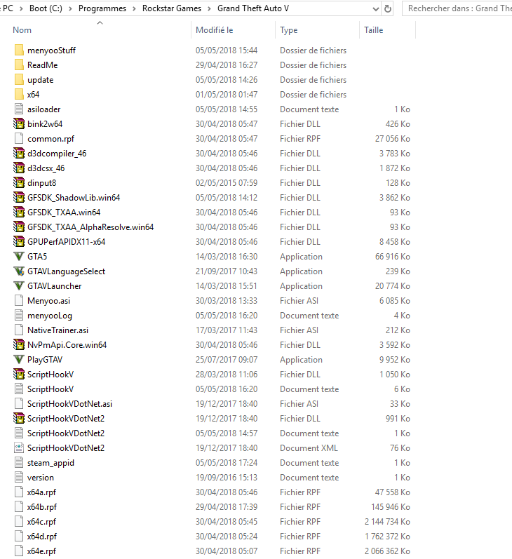Select the file x64e.rpf
This screenshot has height=559, width=512.
click(41, 551)
